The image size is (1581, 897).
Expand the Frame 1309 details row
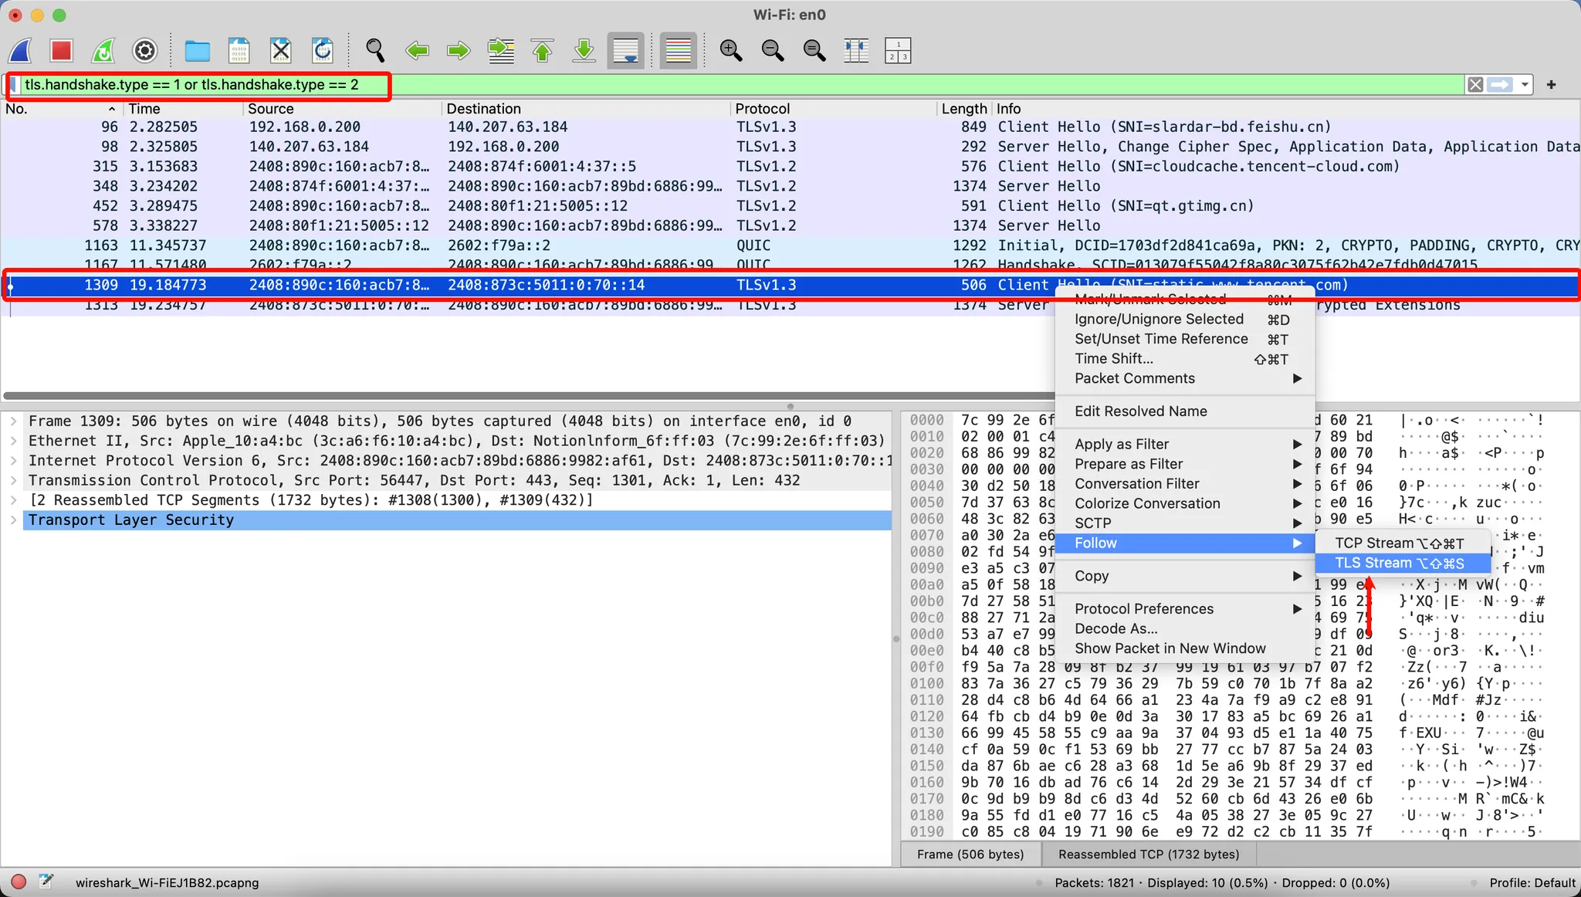coord(13,421)
